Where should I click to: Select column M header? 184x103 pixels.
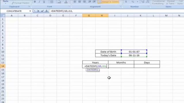pyautogui.click(x=166, y=15)
